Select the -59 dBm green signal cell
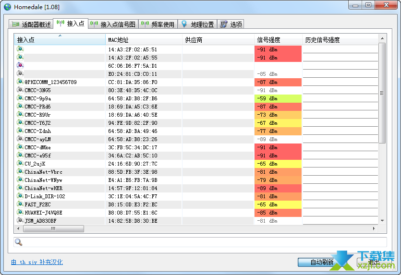Viewport: 401px width, 275px height. point(278,98)
